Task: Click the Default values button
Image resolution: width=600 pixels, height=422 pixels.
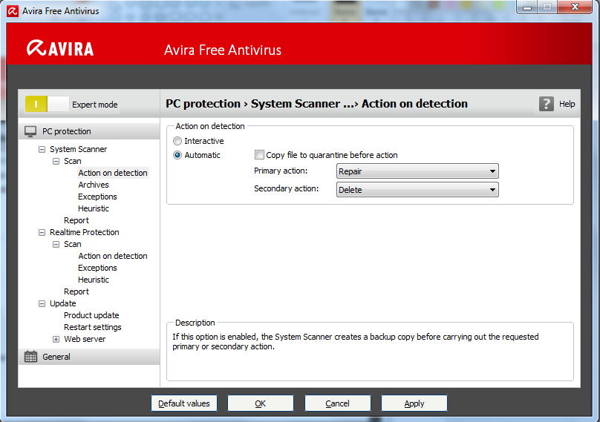Action: point(184,403)
